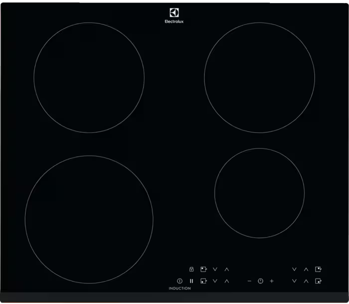Lower heat for the front-right zone

coord(294,281)
